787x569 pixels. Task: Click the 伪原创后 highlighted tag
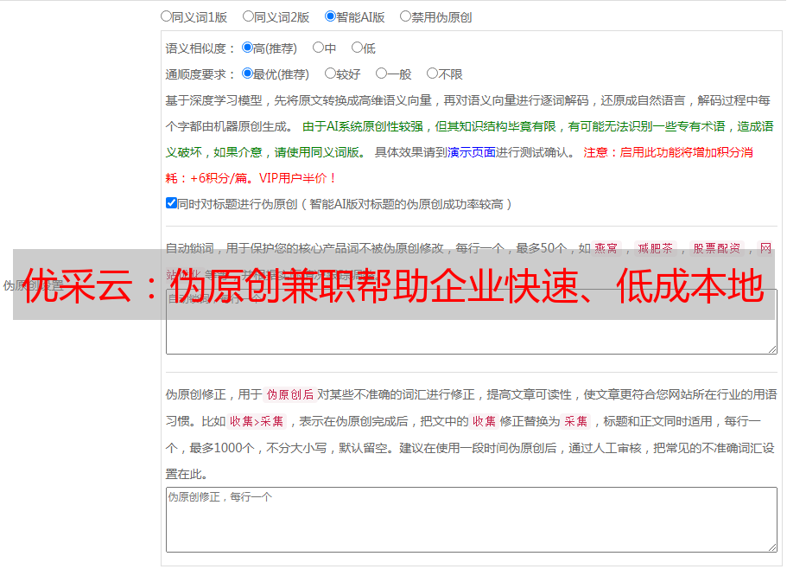[x=290, y=394]
